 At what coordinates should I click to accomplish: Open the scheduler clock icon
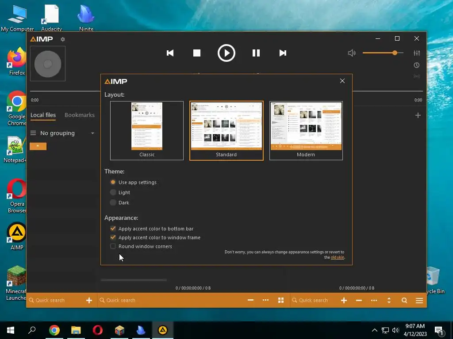[x=417, y=65]
